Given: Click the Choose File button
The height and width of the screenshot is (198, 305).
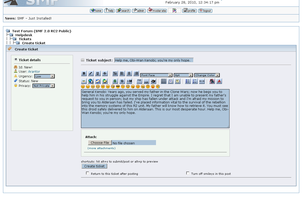Looking at the screenshot, I should click(x=100, y=143).
